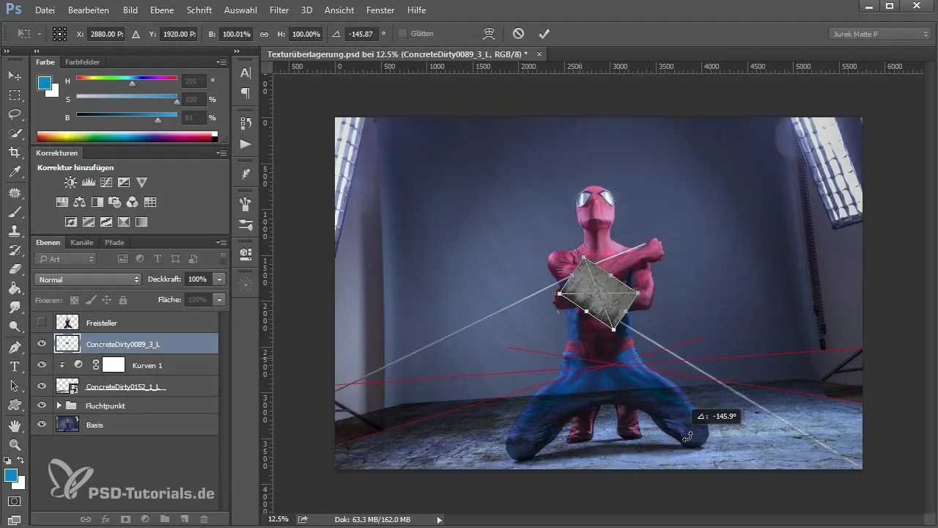Switch to the Pfade tab
The width and height of the screenshot is (938, 528).
coord(114,243)
